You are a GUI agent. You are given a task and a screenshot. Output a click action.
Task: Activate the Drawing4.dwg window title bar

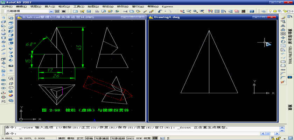[212, 17]
